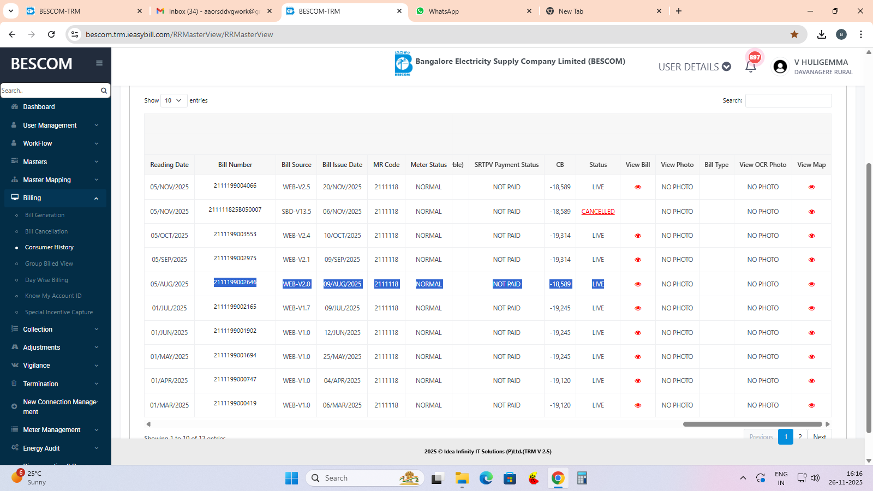873x491 pixels.
Task: Click the CANCELLED status link
Action: (x=598, y=212)
